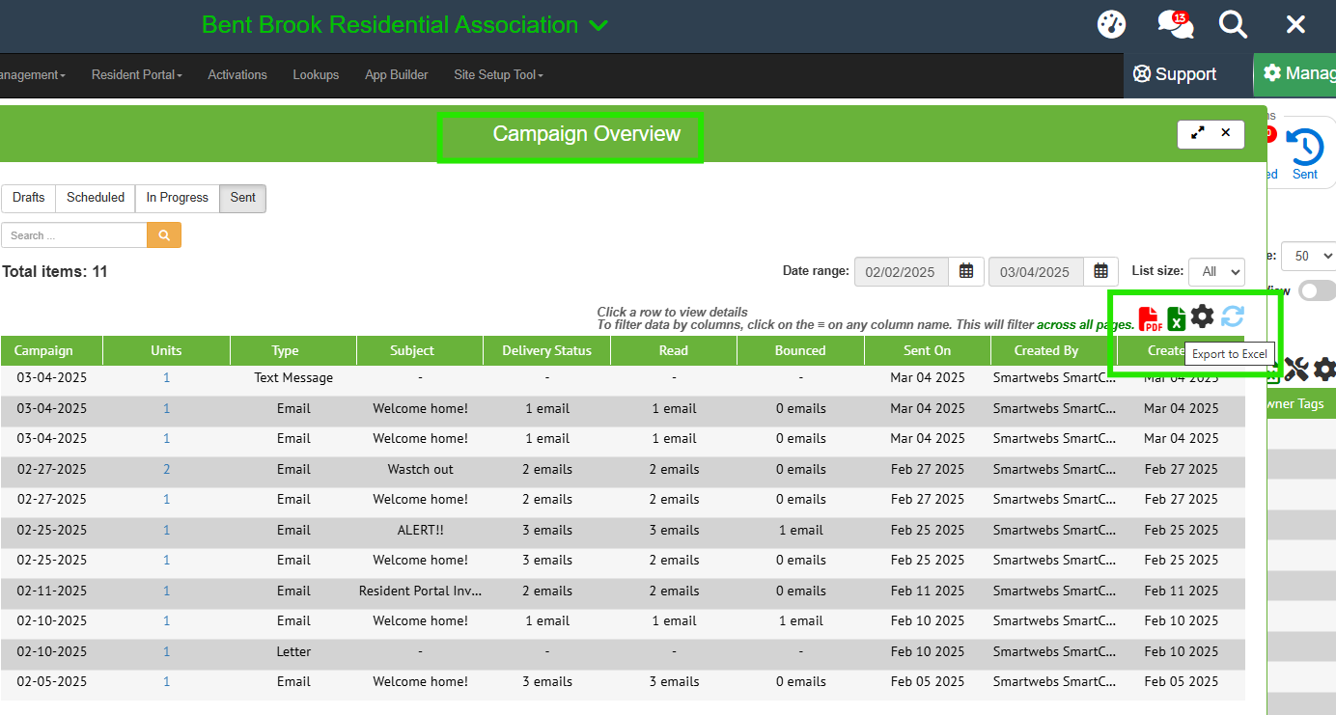Switch to the In Progress tab
Screen dimensions: 1336x715
point(178,198)
